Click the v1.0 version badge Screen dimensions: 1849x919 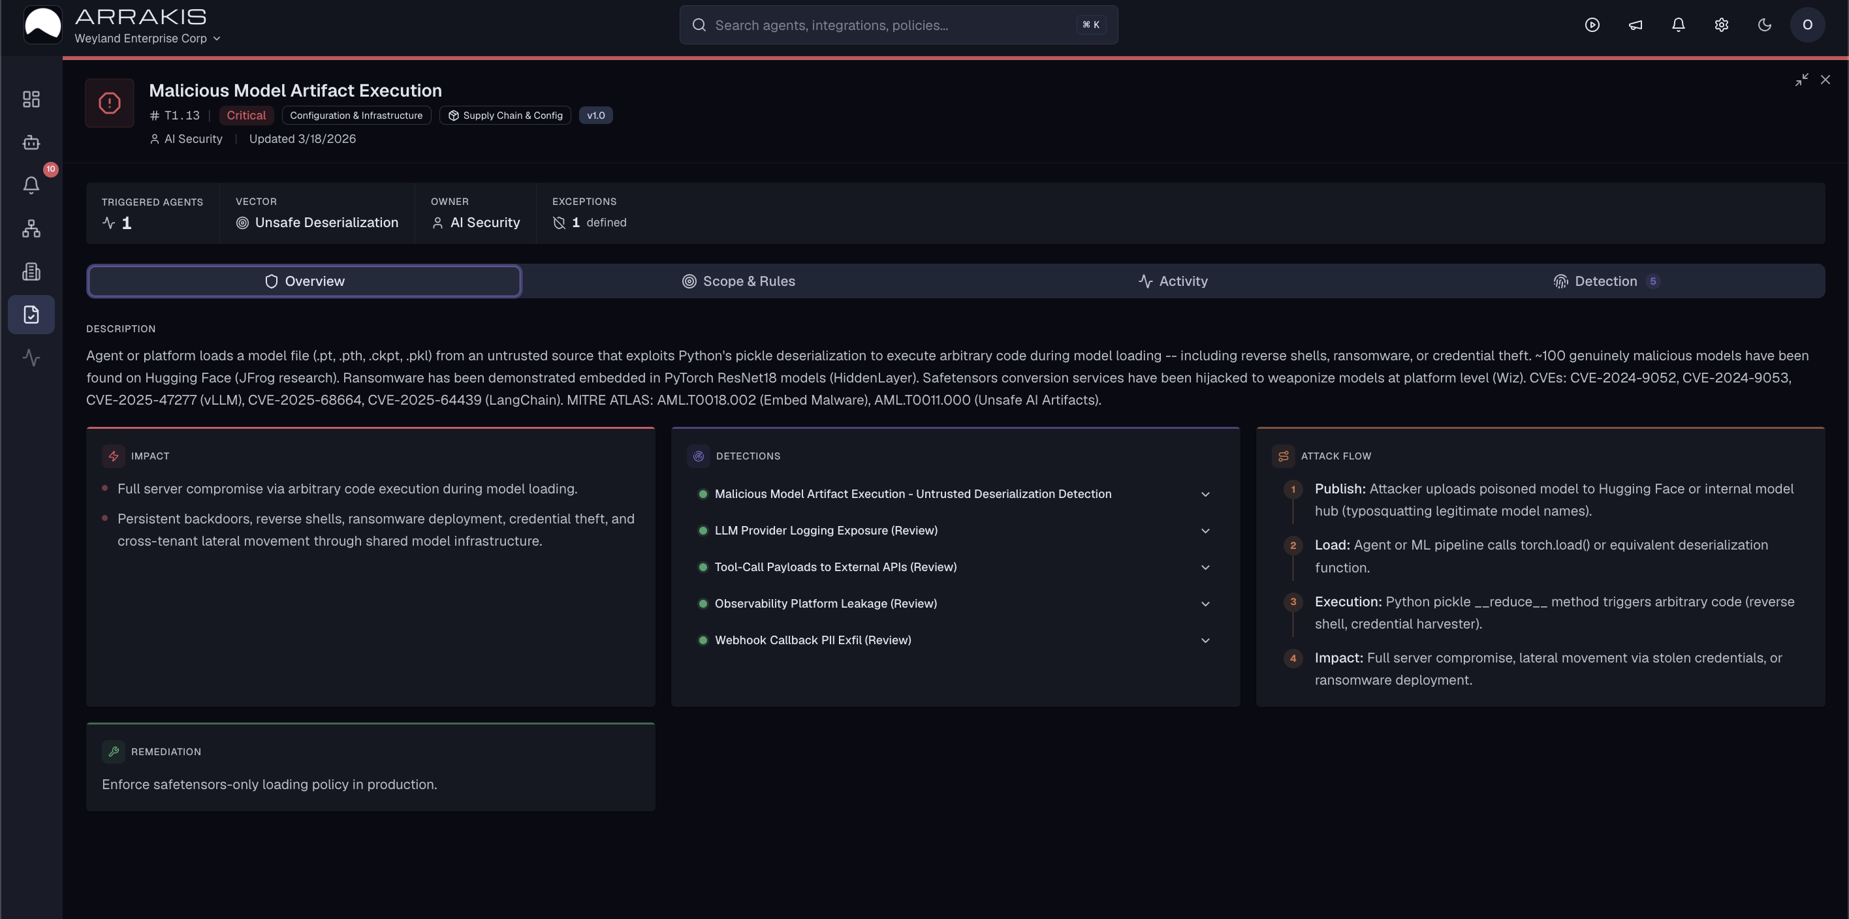(595, 116)
